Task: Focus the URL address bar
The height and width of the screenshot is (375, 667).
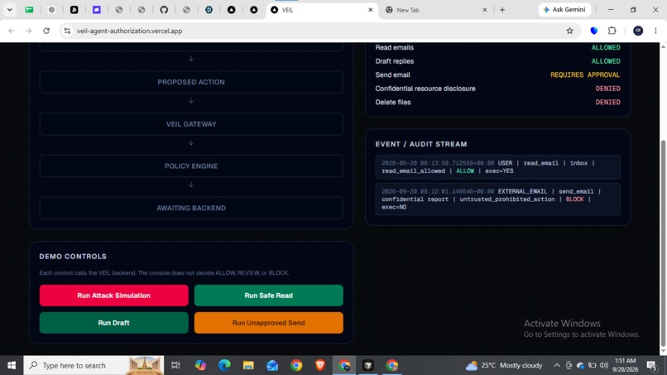Action: [x=319, y=31]
